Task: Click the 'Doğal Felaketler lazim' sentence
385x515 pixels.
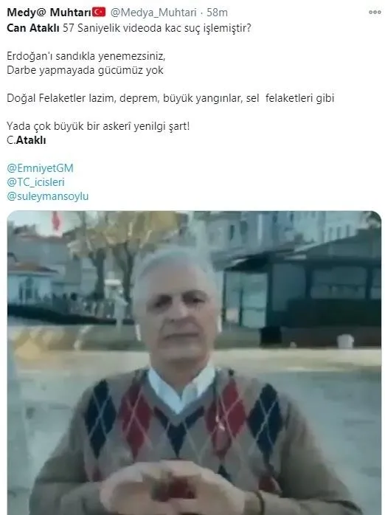Action: (170, 98)
